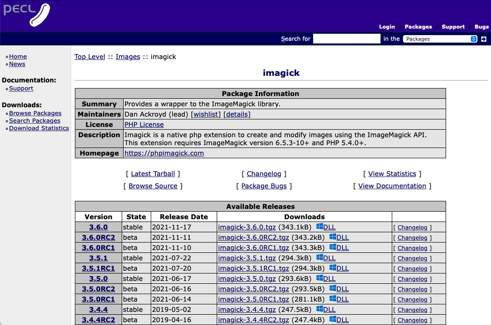
Task: Click Windows DLL icon for 3.5.0RC2
Action: click(x=332, y=288)
